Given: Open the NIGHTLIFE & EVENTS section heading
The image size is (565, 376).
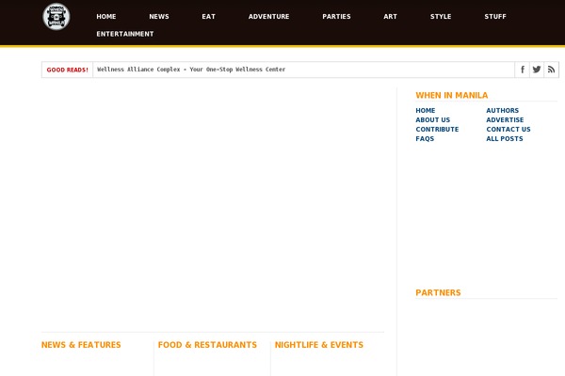Looking at the screenshot, I should [319, 345].
